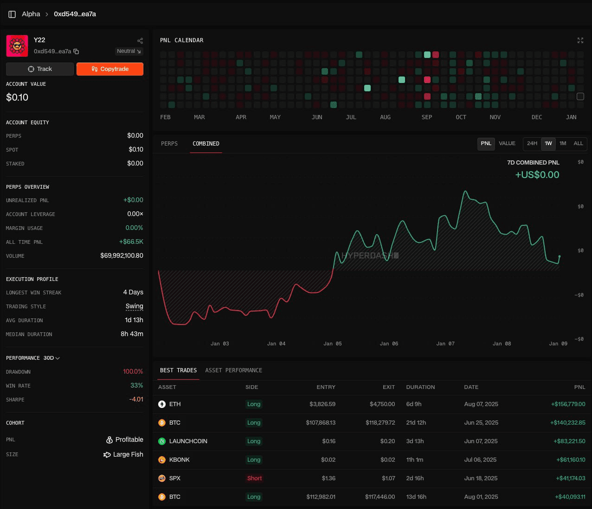Click the Track button
592x509 pixels.
39,69
